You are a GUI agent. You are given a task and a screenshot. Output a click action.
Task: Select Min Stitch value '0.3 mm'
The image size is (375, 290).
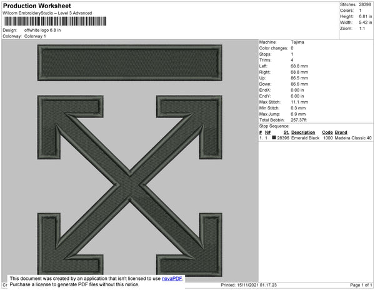tap(298, 108)
